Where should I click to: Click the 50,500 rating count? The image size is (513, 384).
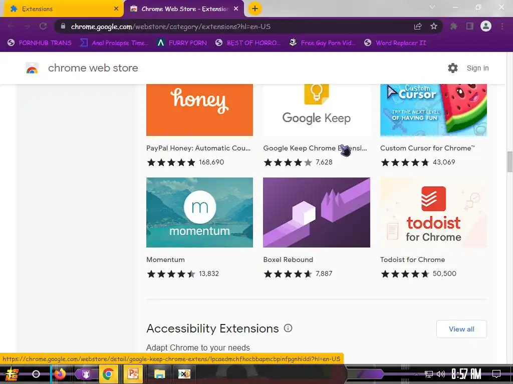pyautogui.click(x=444, y=273)
